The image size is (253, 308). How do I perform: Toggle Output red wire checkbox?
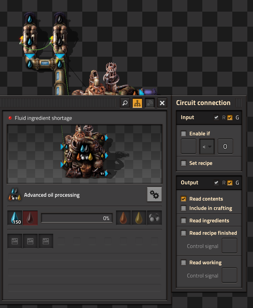(x=216, y=183)
